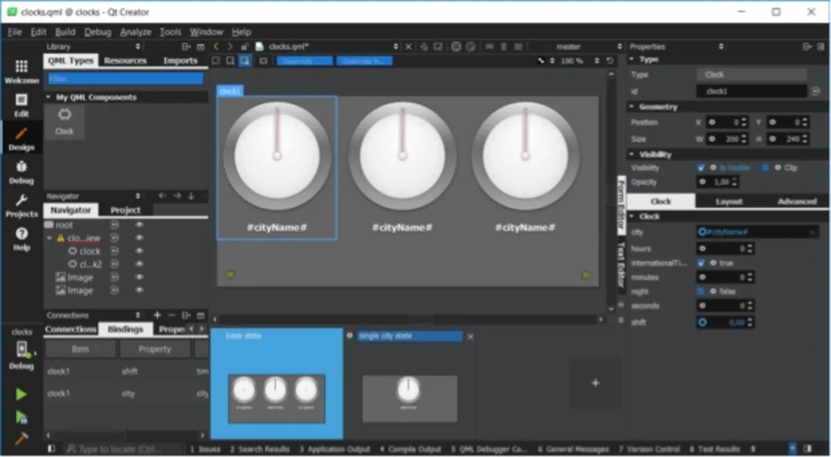Open the Debug mode in sidebar
The height and width of the screenshot is (457, 831).
21,172
